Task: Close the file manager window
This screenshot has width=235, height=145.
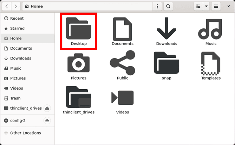Action: (x=229, y=6)
